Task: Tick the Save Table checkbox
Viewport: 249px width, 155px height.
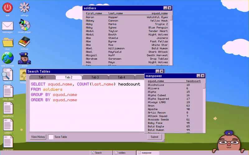Action: coord(51,137)
